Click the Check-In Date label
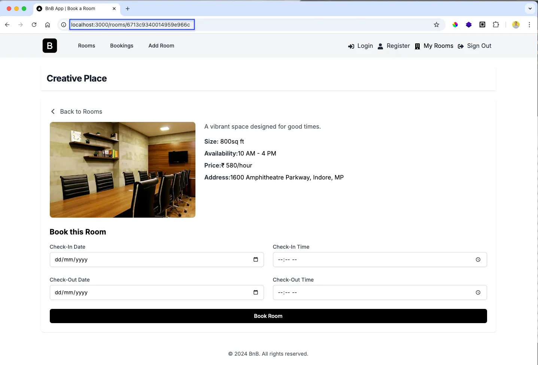The image size is (538, 365). point(67,247)
